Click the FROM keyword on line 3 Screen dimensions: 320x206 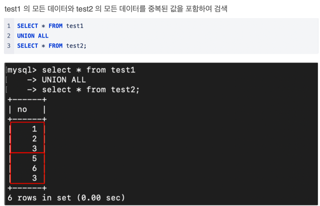point(55,46)
